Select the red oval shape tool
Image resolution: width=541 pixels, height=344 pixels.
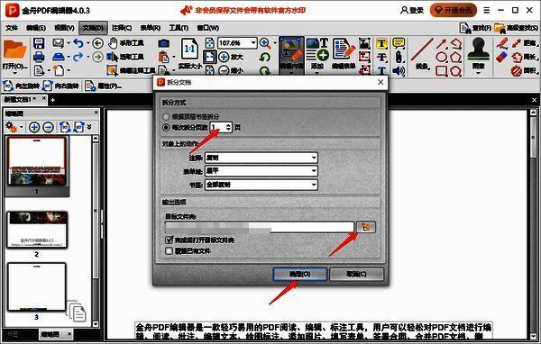coord(441,58)
